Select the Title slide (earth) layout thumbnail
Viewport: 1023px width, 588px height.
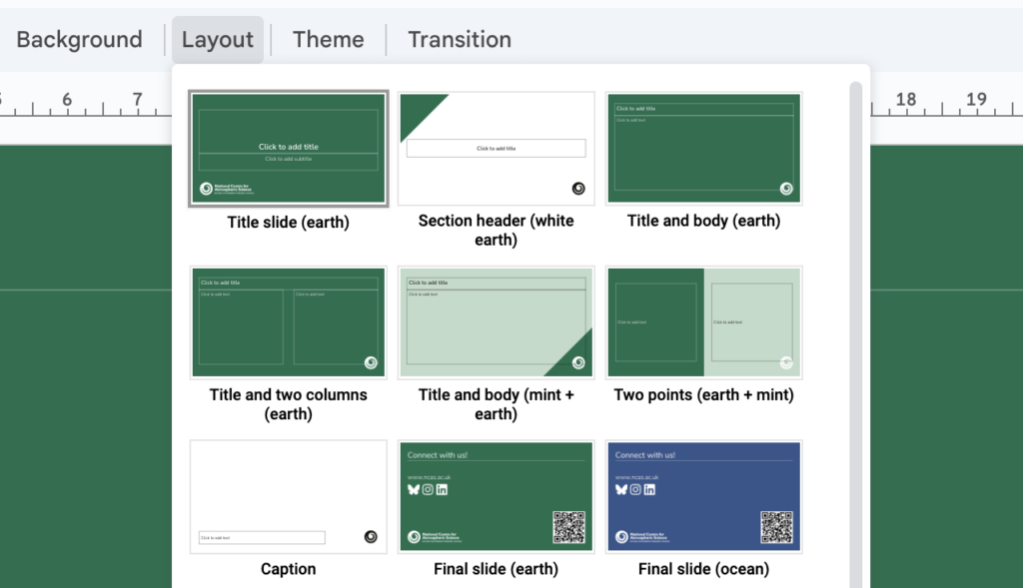[289, 149]
